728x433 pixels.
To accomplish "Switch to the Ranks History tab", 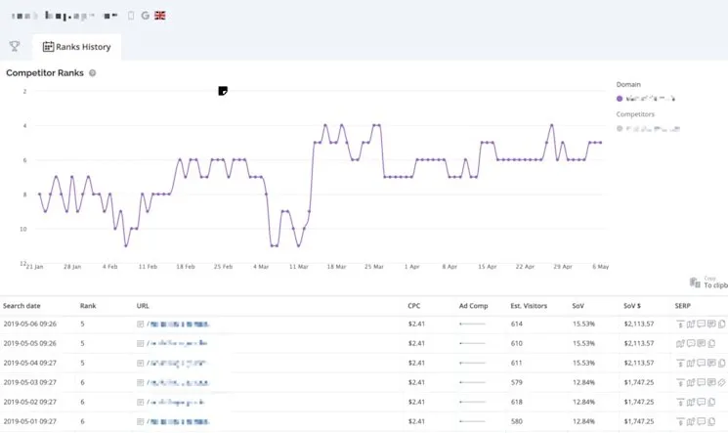I will coord(76,47).
